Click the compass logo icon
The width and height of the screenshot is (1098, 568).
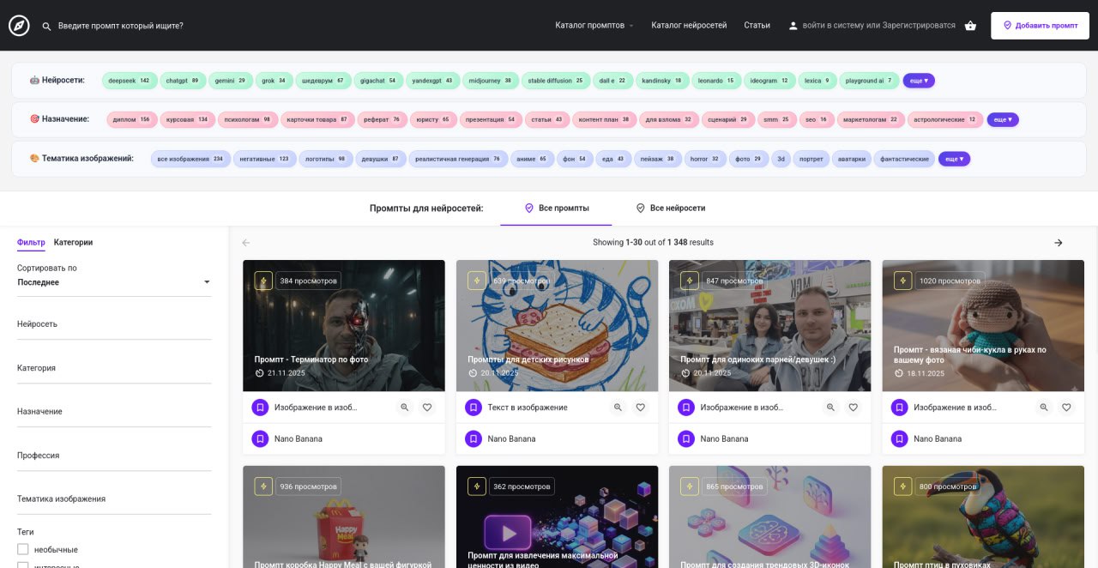pos(19,26)
